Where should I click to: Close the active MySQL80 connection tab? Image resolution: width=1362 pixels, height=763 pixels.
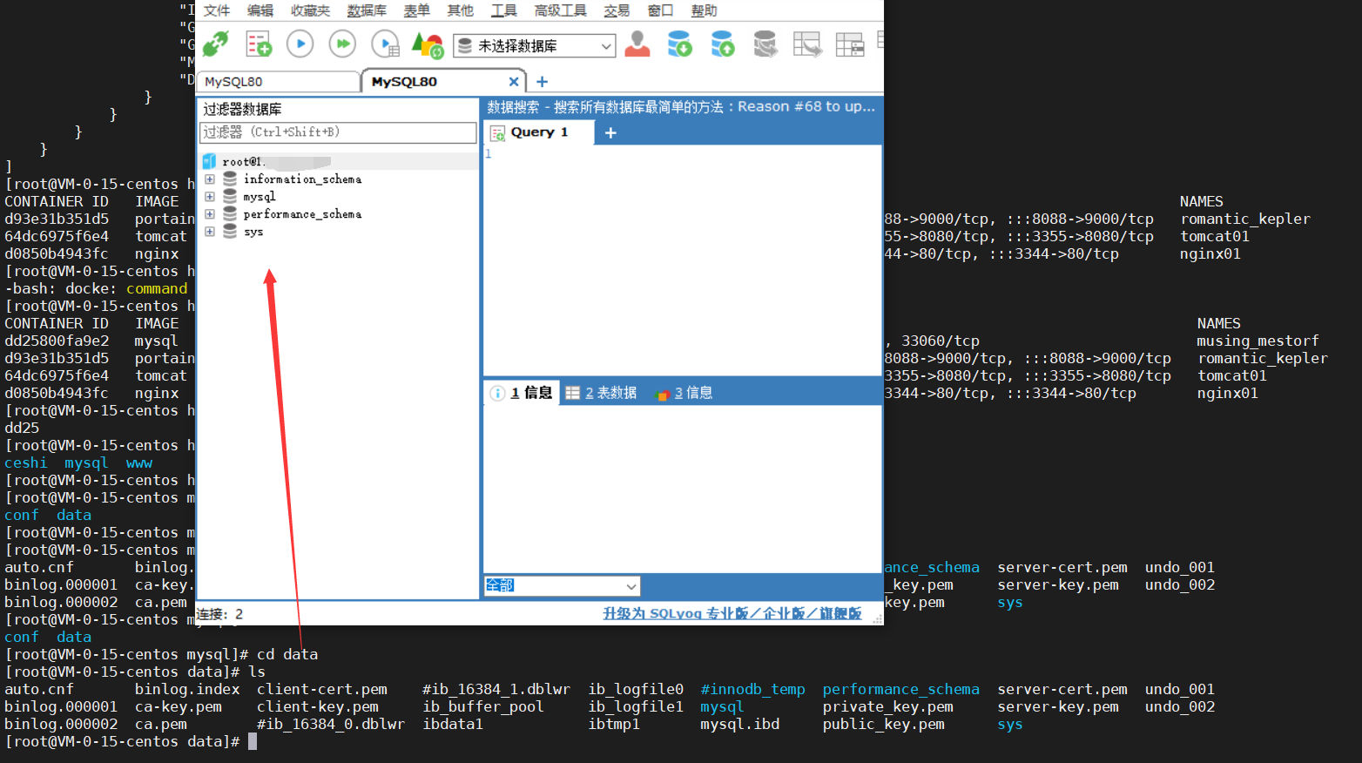tap(514, 82)
